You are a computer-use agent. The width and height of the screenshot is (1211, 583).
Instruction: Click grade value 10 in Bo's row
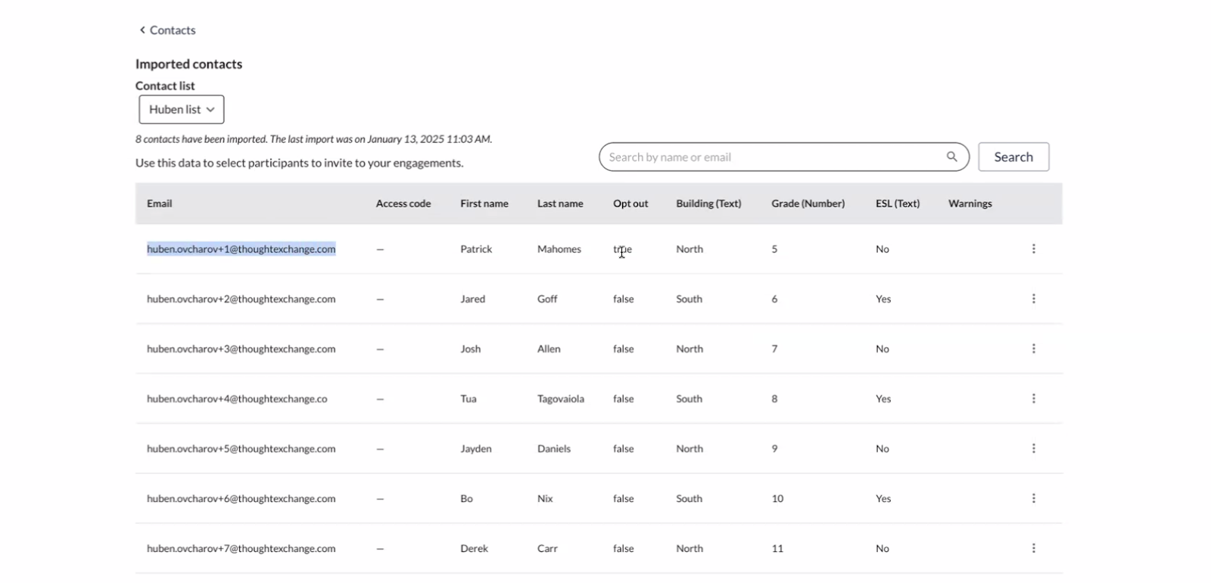click(x=777, y=498)
